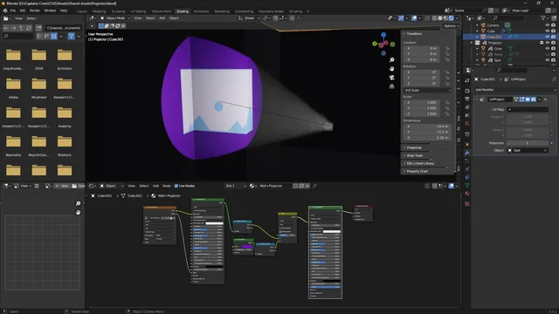Toggle UVProject modifier viewport display
Screen dimensions: 559x314
[528, 99]
